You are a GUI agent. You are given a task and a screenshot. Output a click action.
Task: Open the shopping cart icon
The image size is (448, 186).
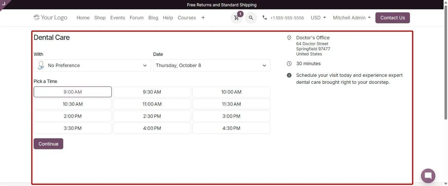[237, 18]
